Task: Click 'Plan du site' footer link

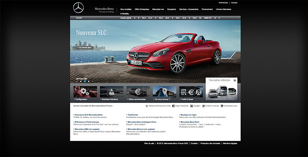Action: (149, 143)
